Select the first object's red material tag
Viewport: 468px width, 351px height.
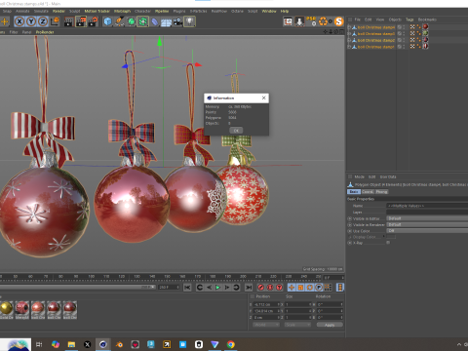(425, 27)
